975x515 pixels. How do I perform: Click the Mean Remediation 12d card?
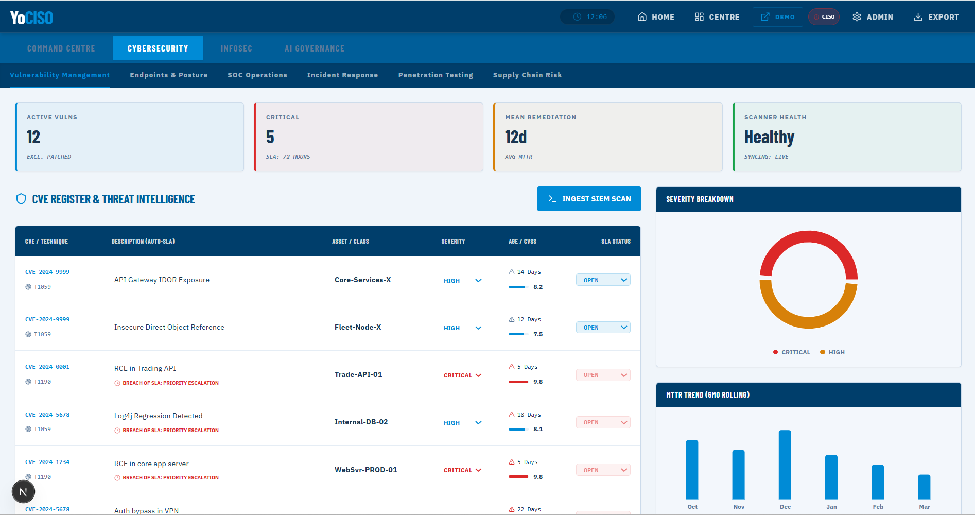[x=608, y=137]
